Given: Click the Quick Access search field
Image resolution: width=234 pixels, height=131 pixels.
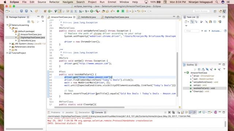Looking at the screenshot, I should (x=201, y=11).
